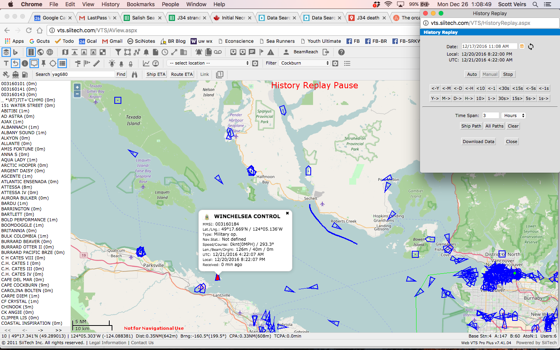
Task: Click the Ship ETA button
Action: [156, 74]
